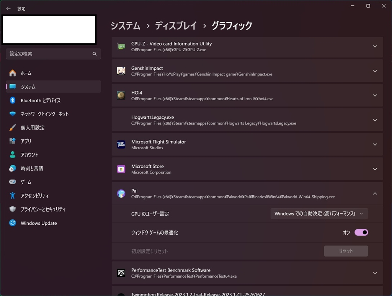392x296 pixels.
Task: Click the Microsoft Studios publisher text
Action: (147, 148)
